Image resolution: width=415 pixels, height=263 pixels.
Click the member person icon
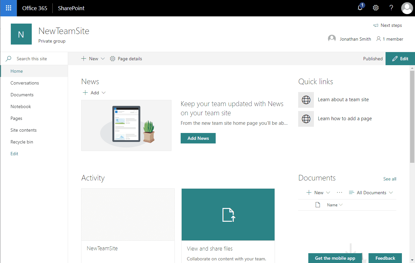point(379,39)
